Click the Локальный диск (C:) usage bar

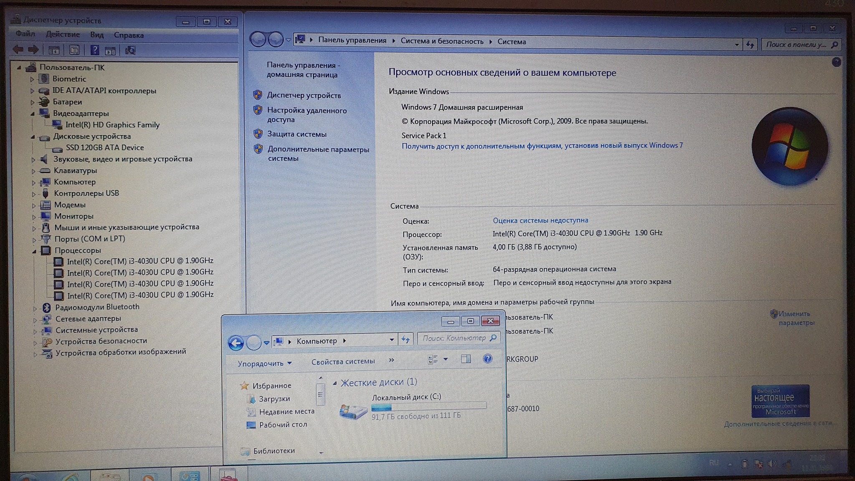coord(429,406)
